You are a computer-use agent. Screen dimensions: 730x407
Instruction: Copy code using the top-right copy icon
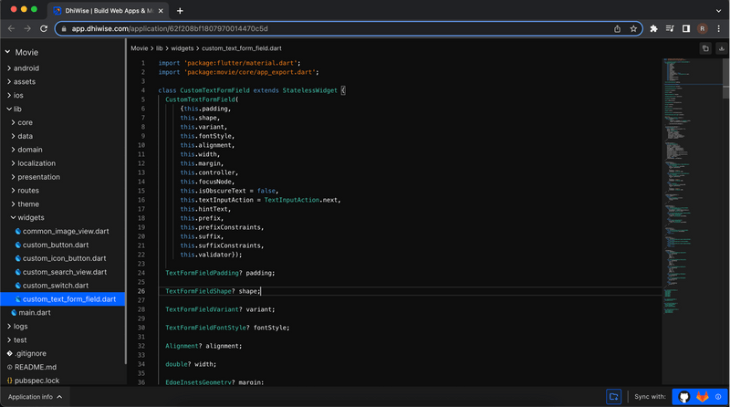coord(705,48)
